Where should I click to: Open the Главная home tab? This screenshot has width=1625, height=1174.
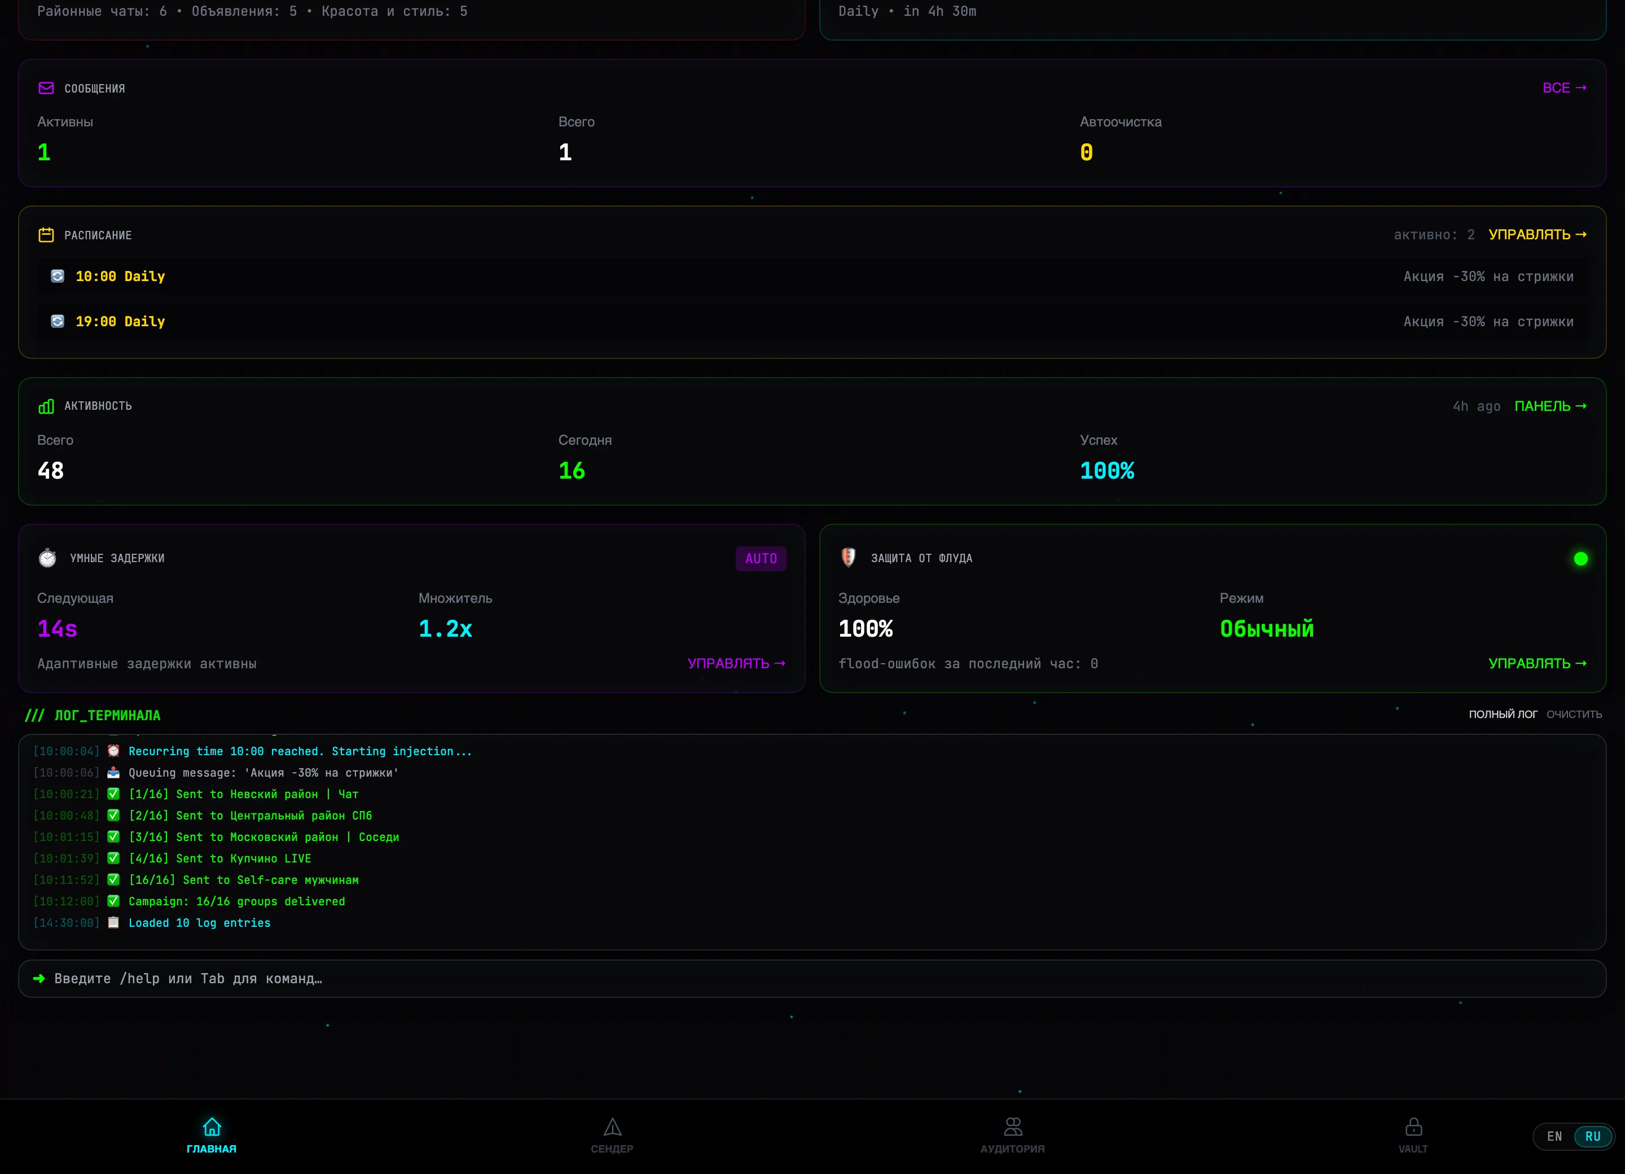tap(212, 1135)
